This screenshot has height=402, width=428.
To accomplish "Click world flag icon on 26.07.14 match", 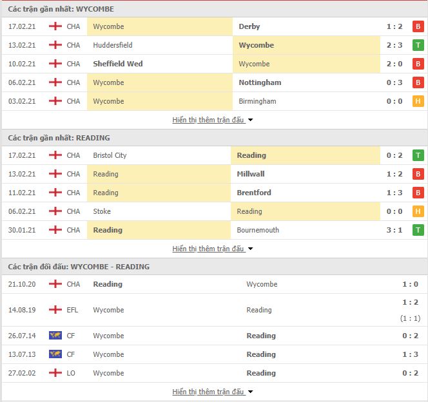I will pos(55,335).
